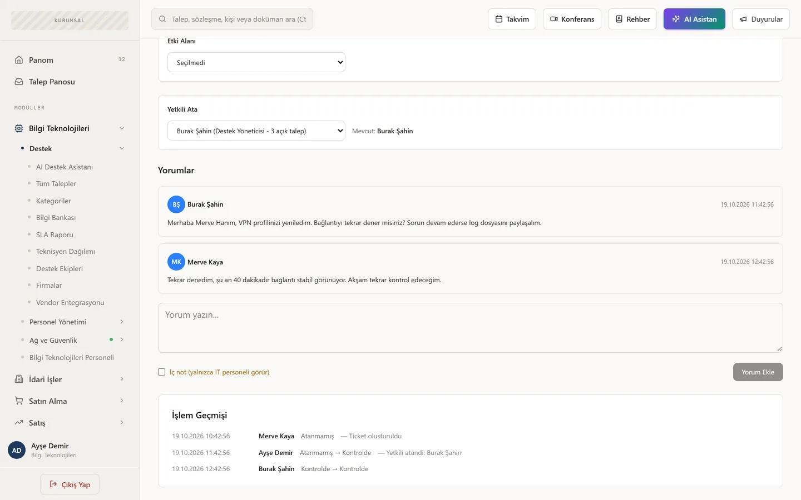This screenshot has width=801, height=500.
Task: Select Bilgi Bankası in sidebar
Action: click(x=56, y=218)
